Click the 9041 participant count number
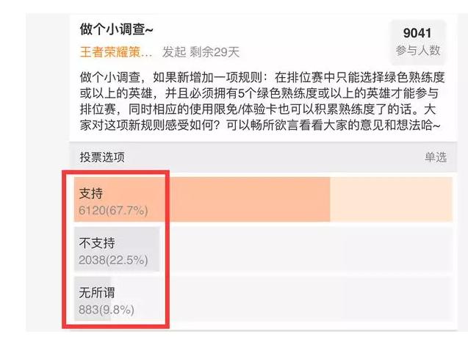Viewport: 468px width, 337px height. pyautogui.click(x=417, y=33)
